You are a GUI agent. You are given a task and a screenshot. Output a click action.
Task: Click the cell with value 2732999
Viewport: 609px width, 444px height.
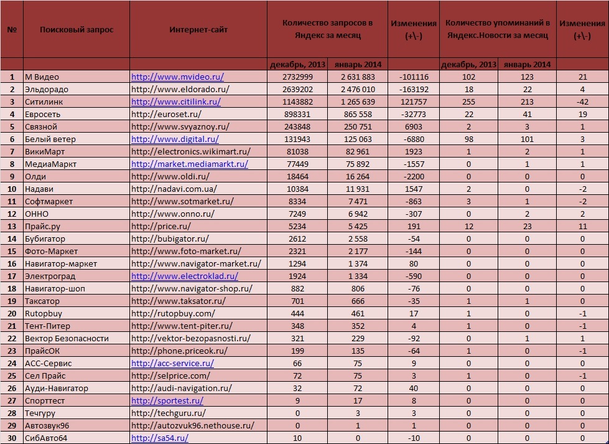tap(297, 77)
